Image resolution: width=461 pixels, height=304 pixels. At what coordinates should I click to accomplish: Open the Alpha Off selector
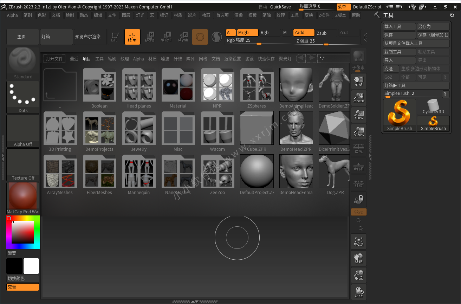coord(23,131)
